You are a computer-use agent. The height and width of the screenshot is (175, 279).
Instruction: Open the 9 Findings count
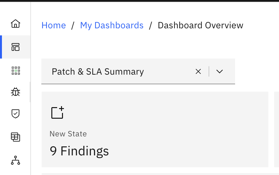click(79, 151)
